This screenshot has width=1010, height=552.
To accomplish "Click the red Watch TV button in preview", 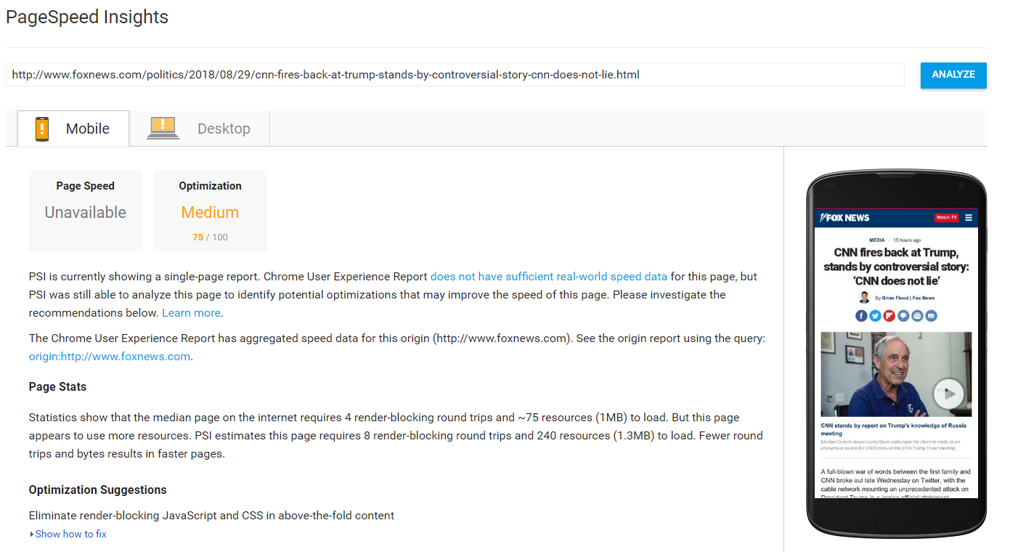I will 946,217.
